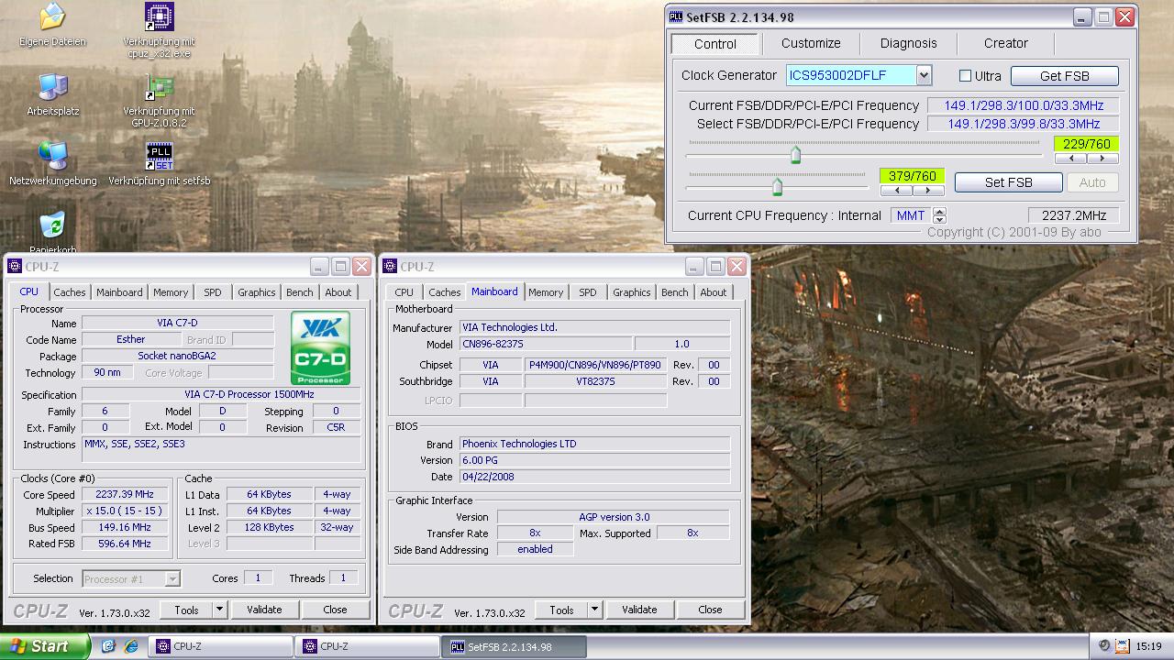1174x660 pixels.
Task: Click left arrow under the 379/760 value
Action: [896, 191]
